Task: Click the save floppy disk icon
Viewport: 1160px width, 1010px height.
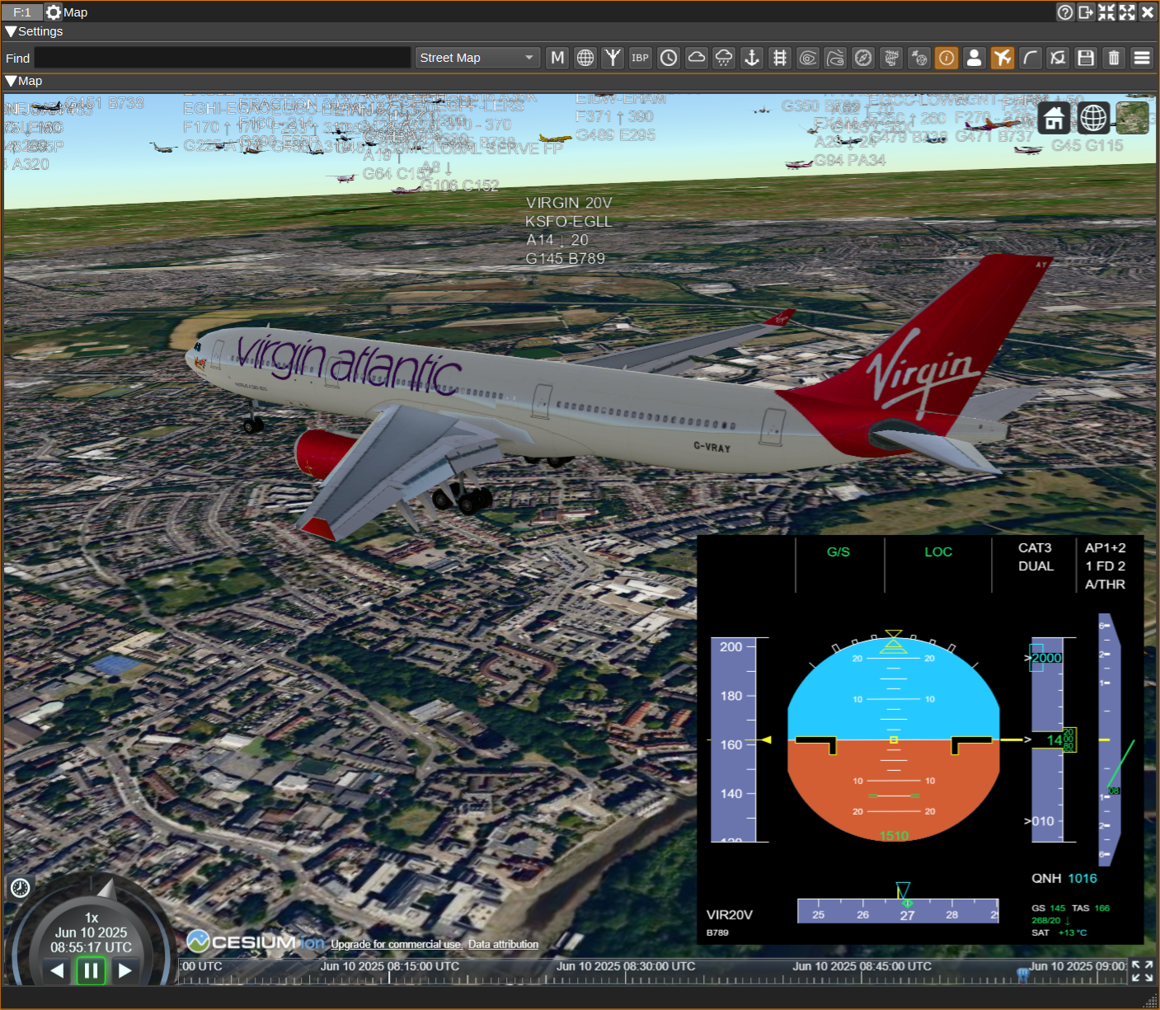Action: point(1086,58)
